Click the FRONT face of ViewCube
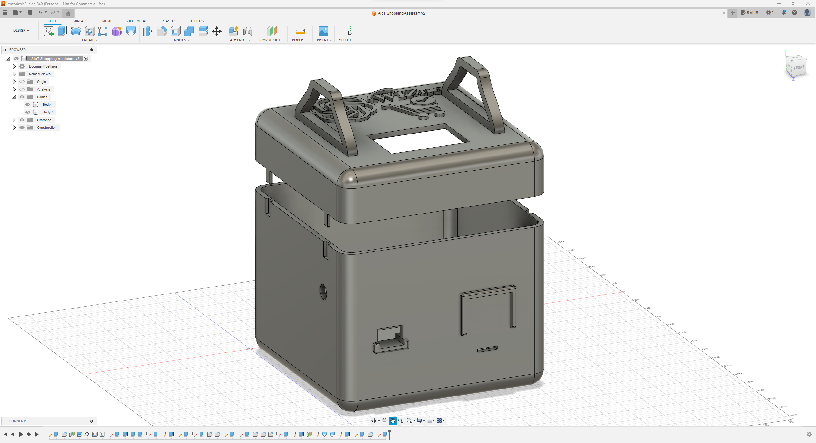Screen dimensions: 816x443 pos(798,68)
